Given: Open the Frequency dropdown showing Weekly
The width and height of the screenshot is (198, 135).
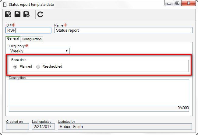Looking at the screenshot, I should (39, 51).
